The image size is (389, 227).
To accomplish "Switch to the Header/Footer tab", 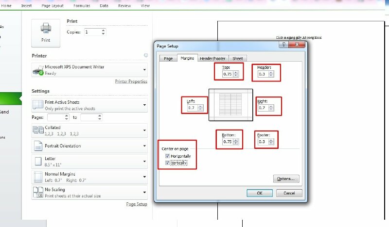I will point(213,58).
